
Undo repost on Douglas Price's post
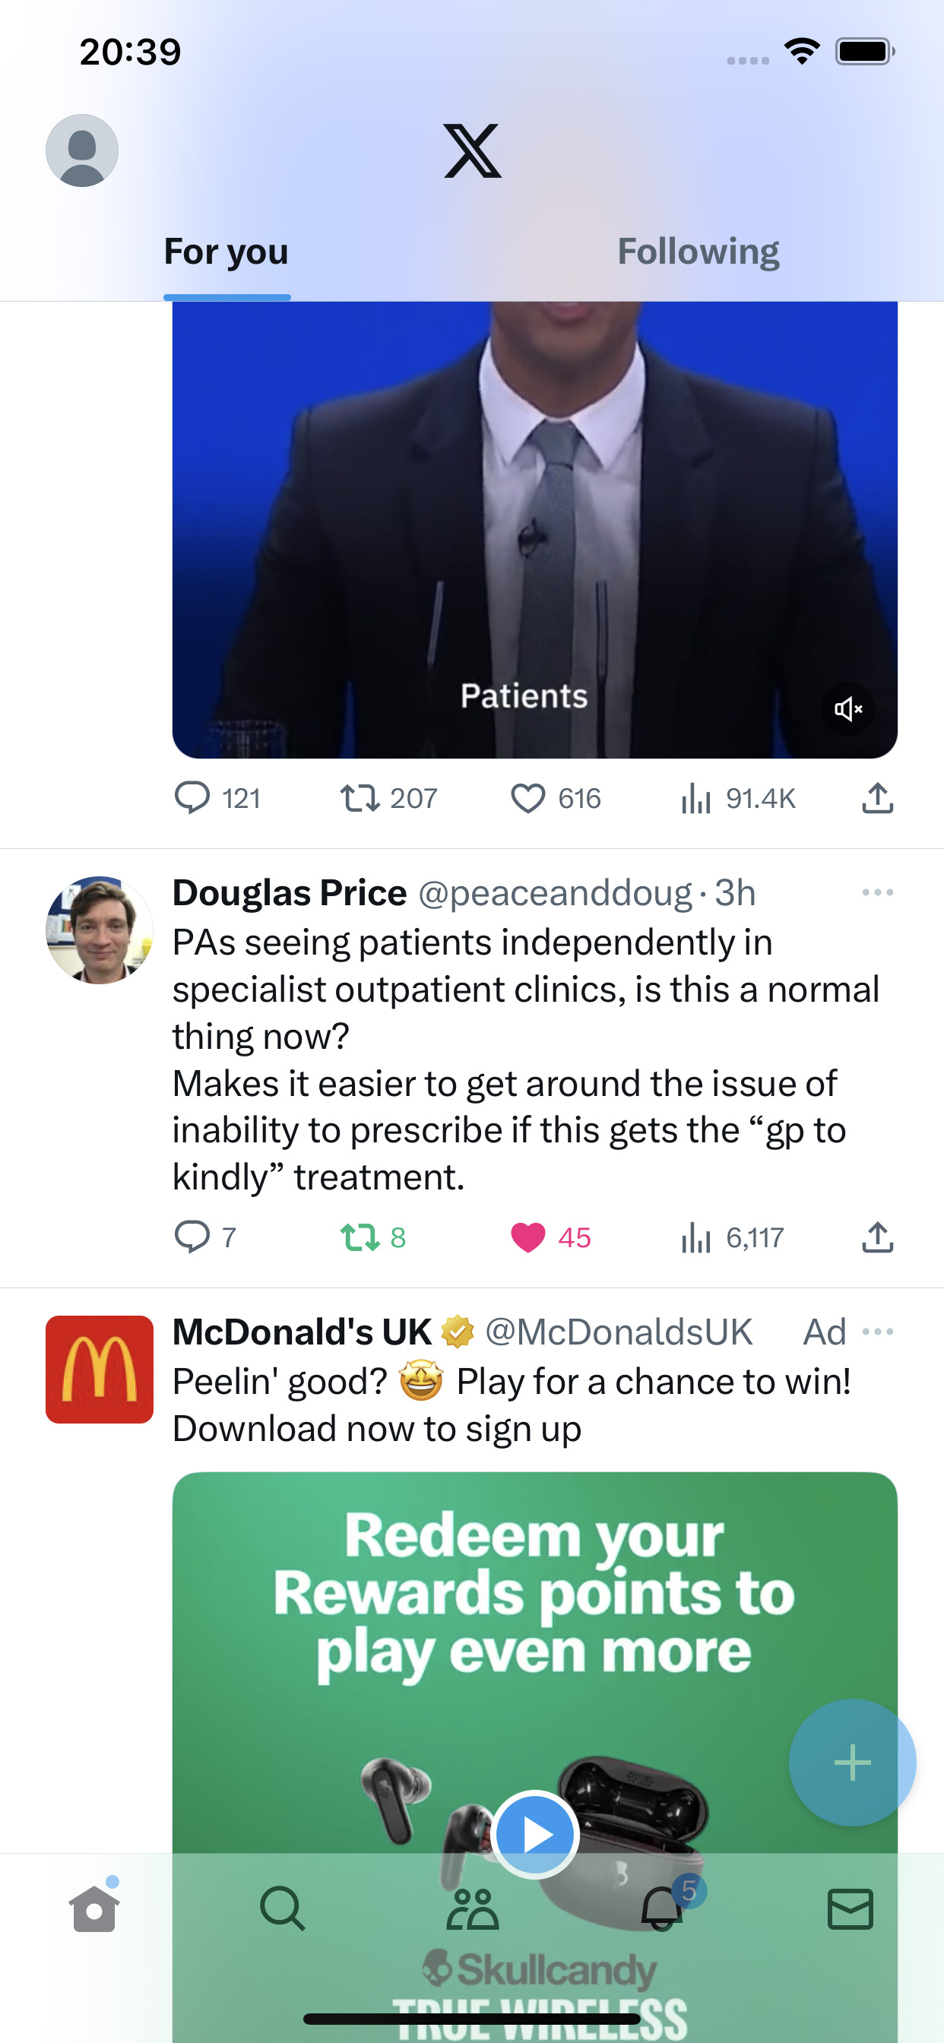click(x=360, y=1237)
